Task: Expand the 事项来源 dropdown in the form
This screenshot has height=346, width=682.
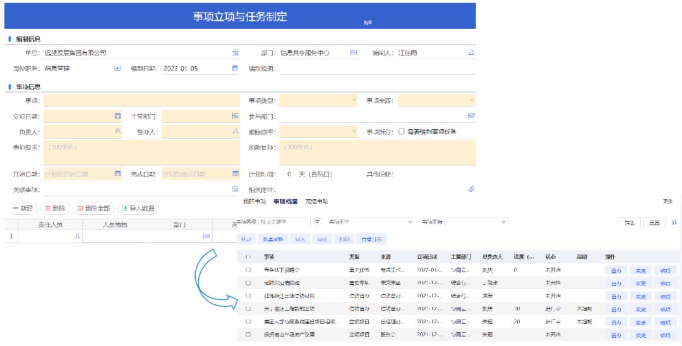Action: [x=472, y=101]
